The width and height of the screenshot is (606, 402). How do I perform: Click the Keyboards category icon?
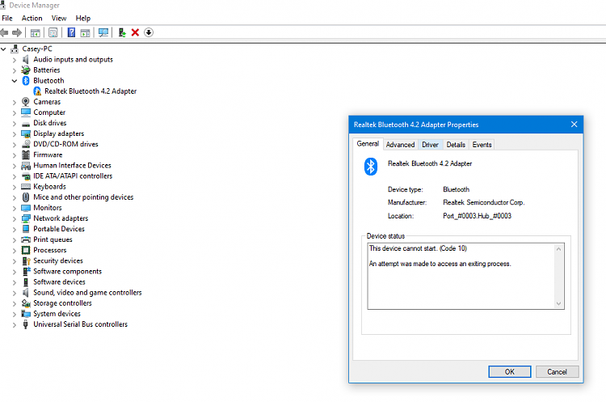tap(26, 187)
